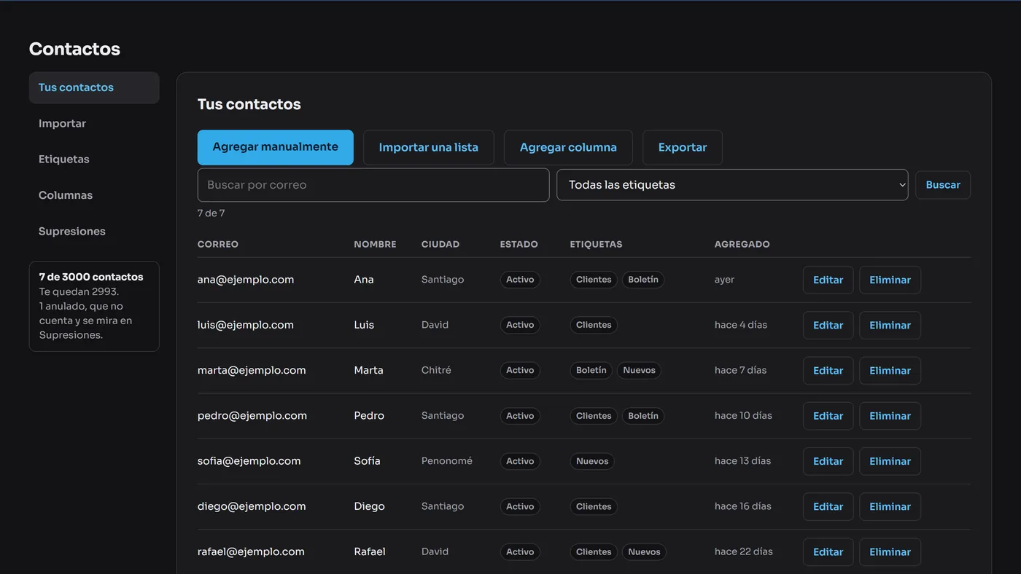Screen dimensions: 1021x574
Task: Select the email pedro@ejemplo.com
Action: tap(252, 416)
